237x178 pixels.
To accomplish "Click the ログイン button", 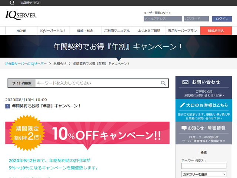I will [222, 19].
